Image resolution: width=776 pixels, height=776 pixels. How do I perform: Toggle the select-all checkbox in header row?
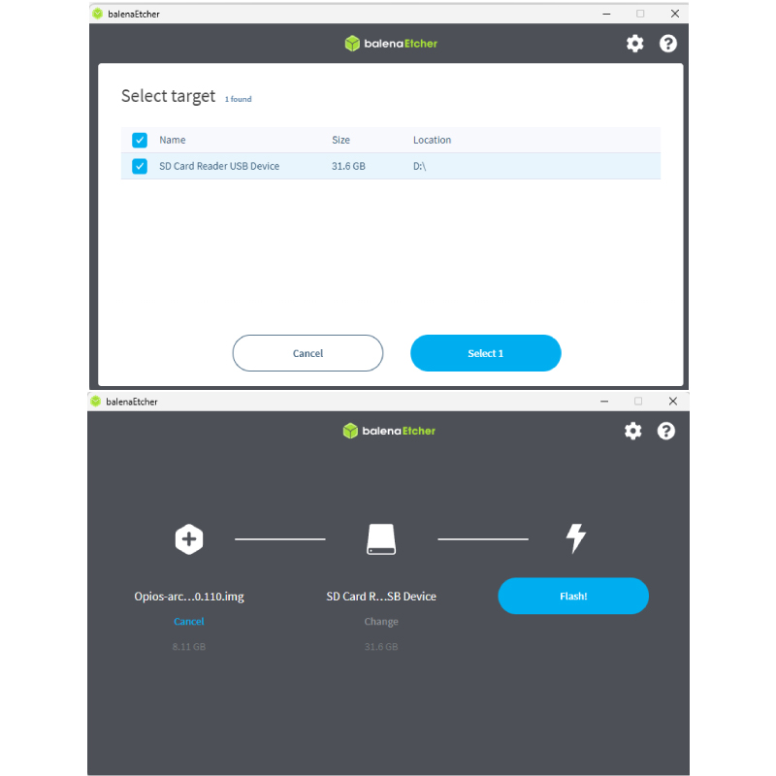pyautogui.click(x=140, y=140)
